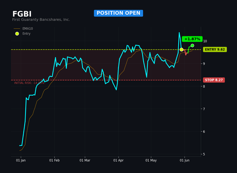Click the 01 Mar axis label
The width and height of the screenshot is (237, 173).
pyautogui.click(x=85, y=160)
